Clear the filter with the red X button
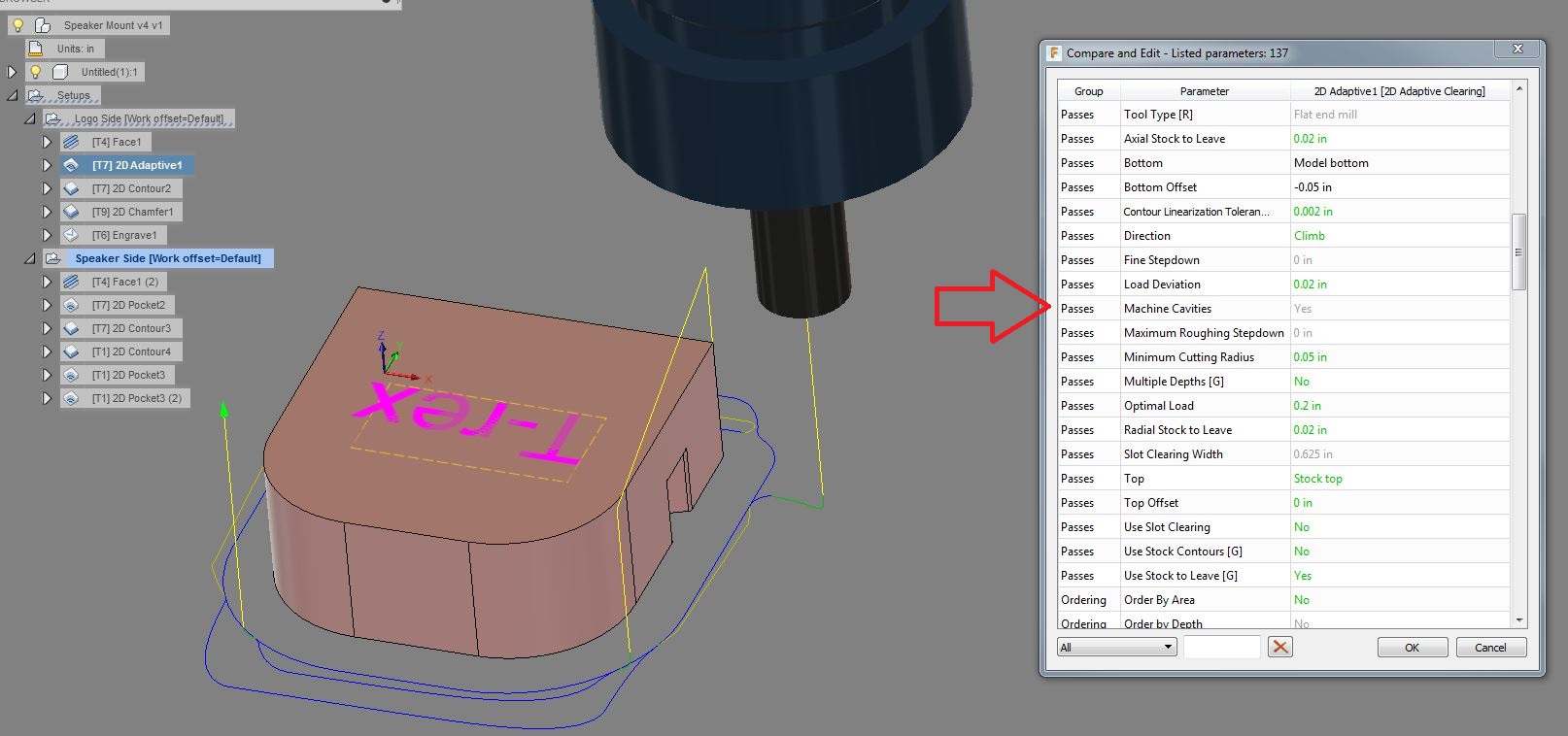Image resolution: width=1568 pixels, height=736 pixels. (1280, 647)
